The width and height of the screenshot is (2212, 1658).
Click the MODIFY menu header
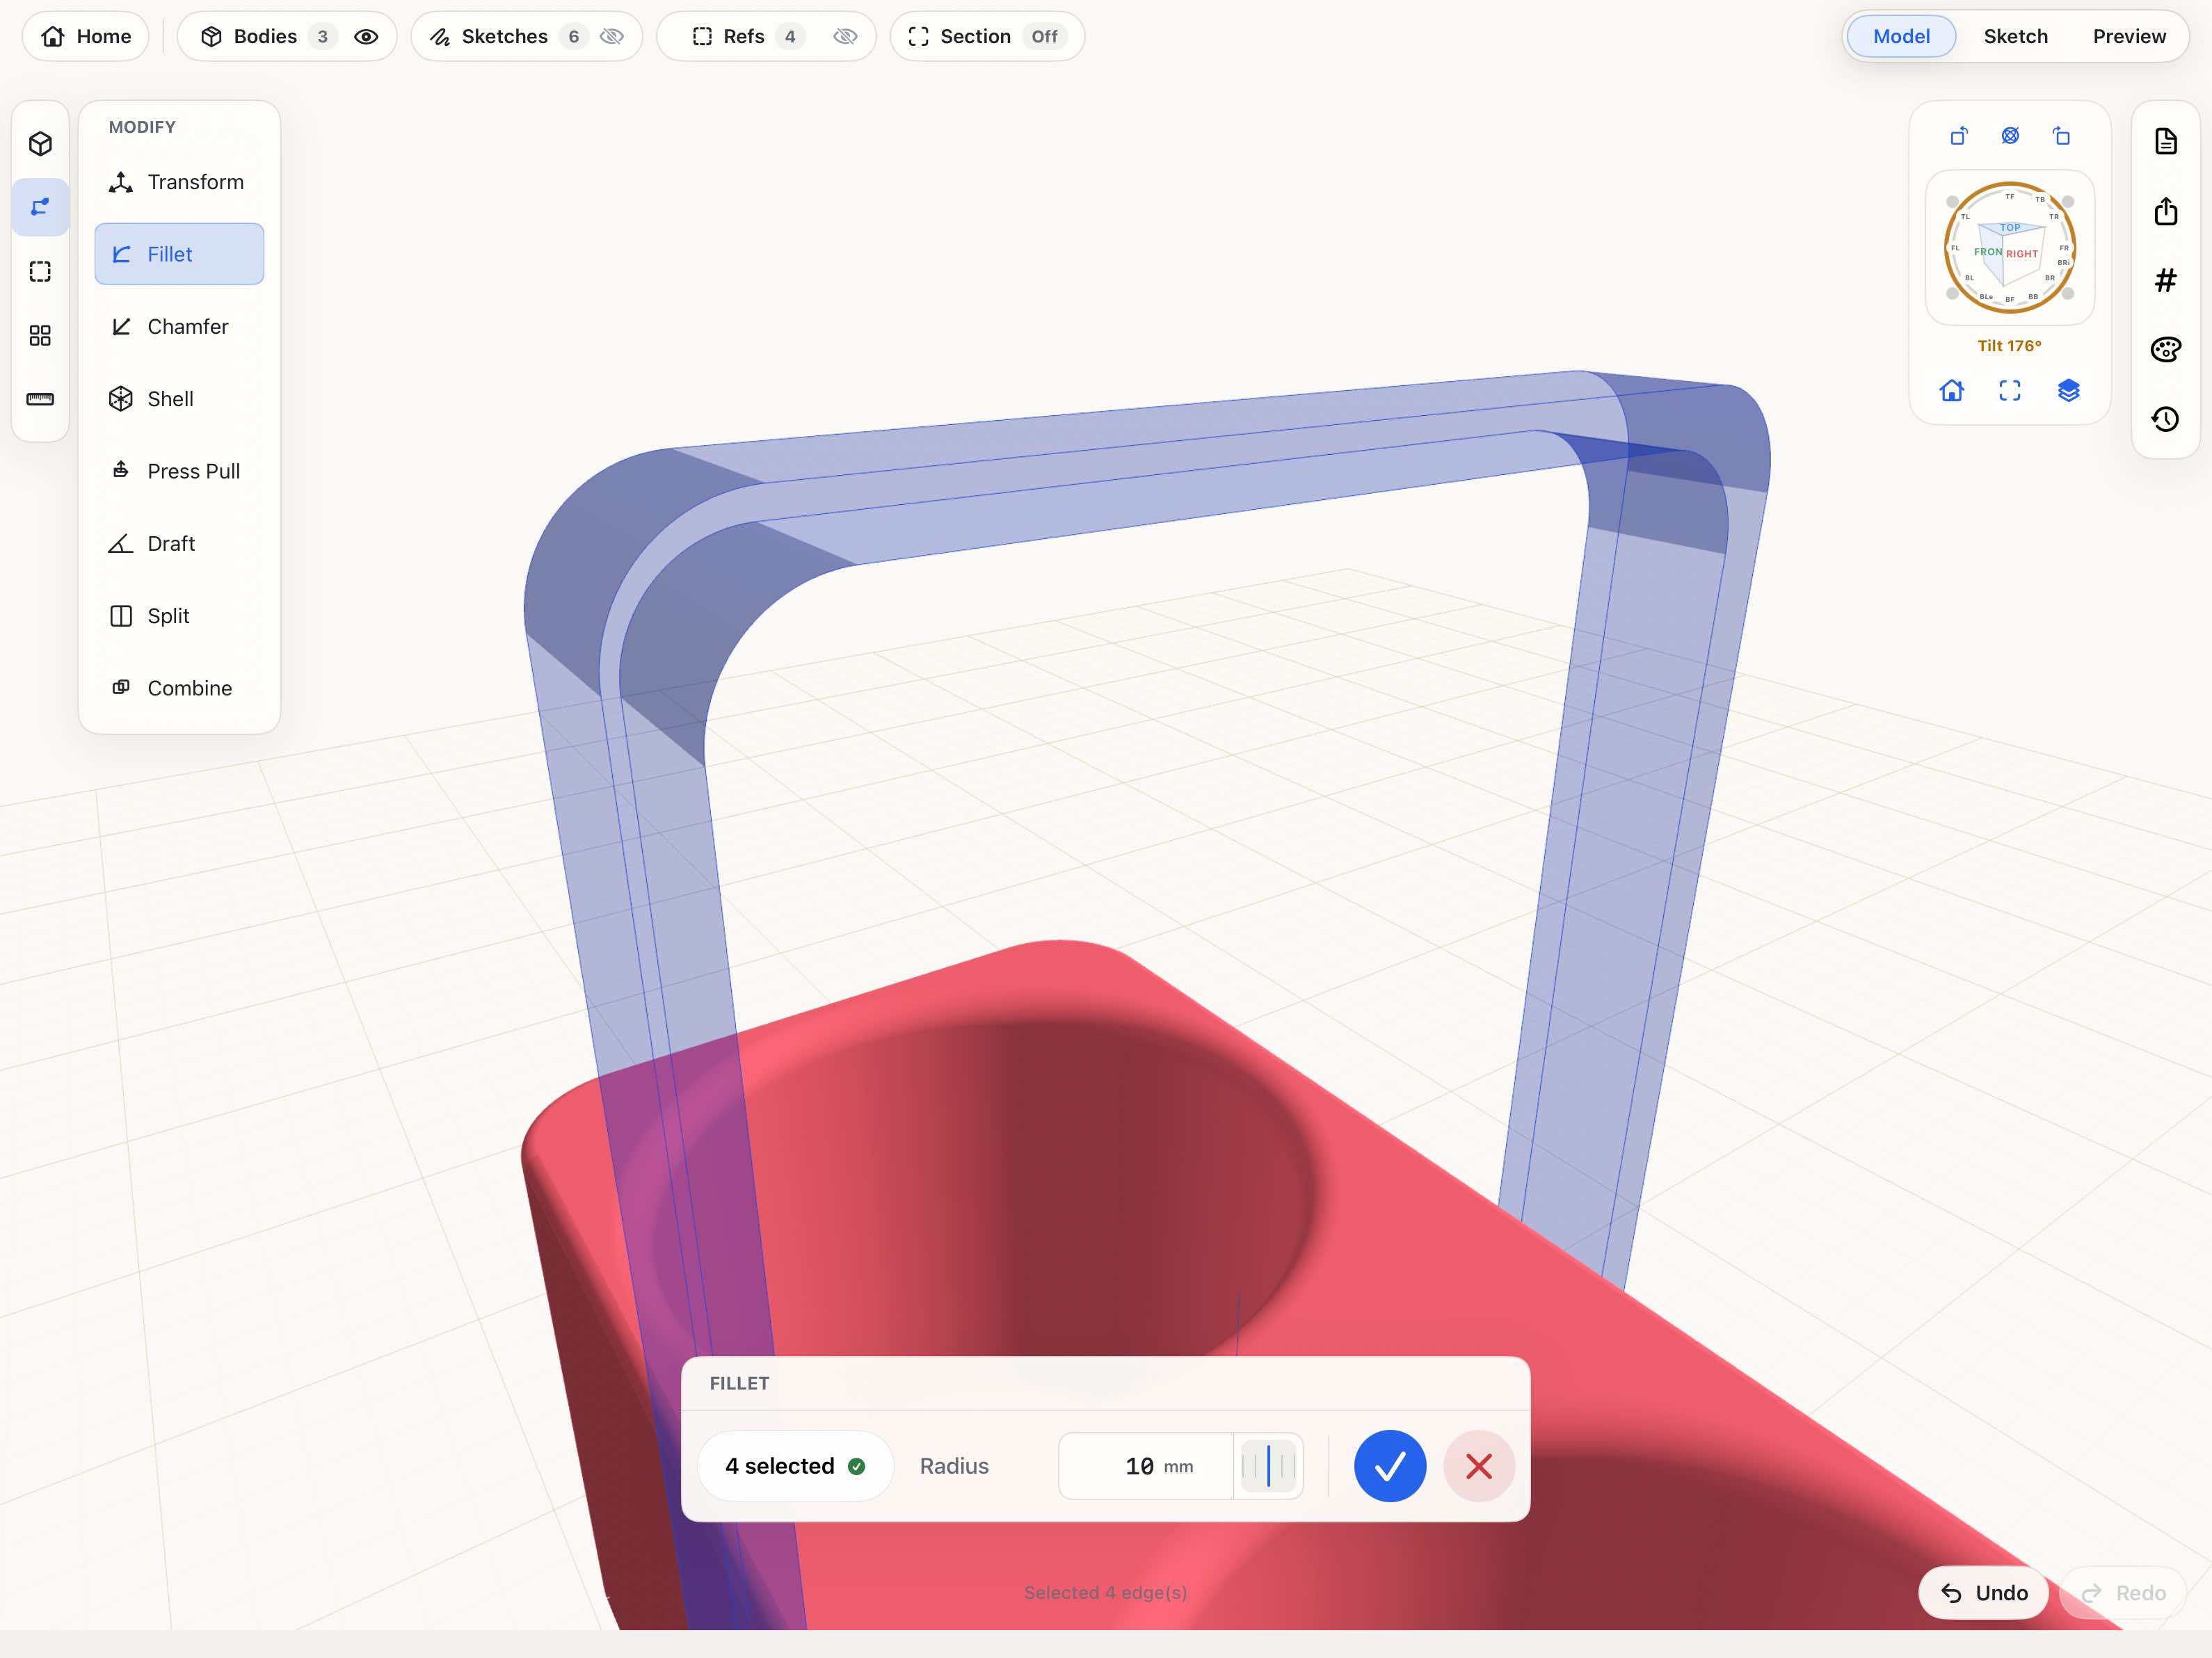click(x=142, y=127)
